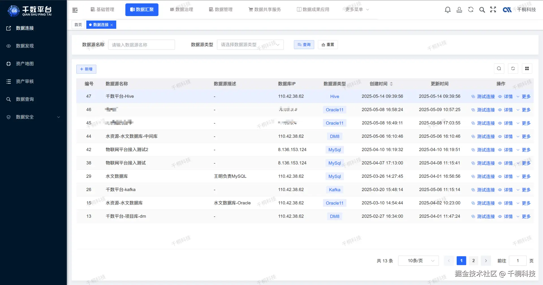Click the 王明负责MySQL description cell

coord(230,176)
